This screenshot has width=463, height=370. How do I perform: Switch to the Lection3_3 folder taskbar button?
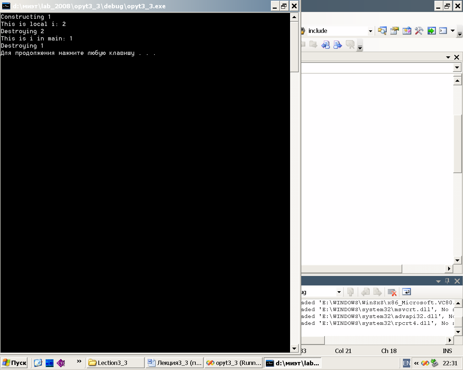[x=115, y=363]
